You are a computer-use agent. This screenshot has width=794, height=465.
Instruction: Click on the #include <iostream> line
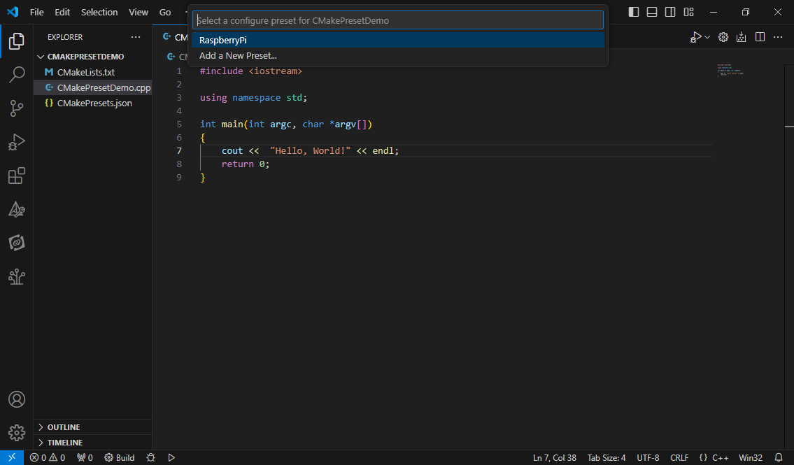point(250,71)
